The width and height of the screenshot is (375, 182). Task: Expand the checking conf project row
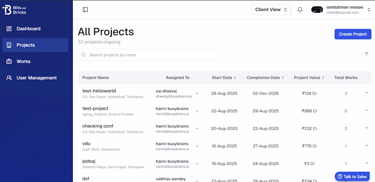(x=366, y=128)
